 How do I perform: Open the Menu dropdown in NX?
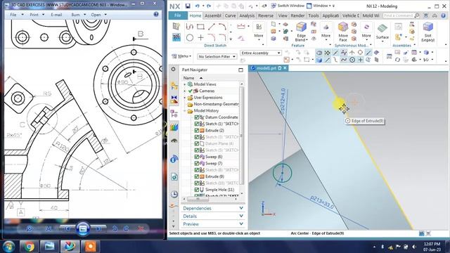tap(181, 56)
